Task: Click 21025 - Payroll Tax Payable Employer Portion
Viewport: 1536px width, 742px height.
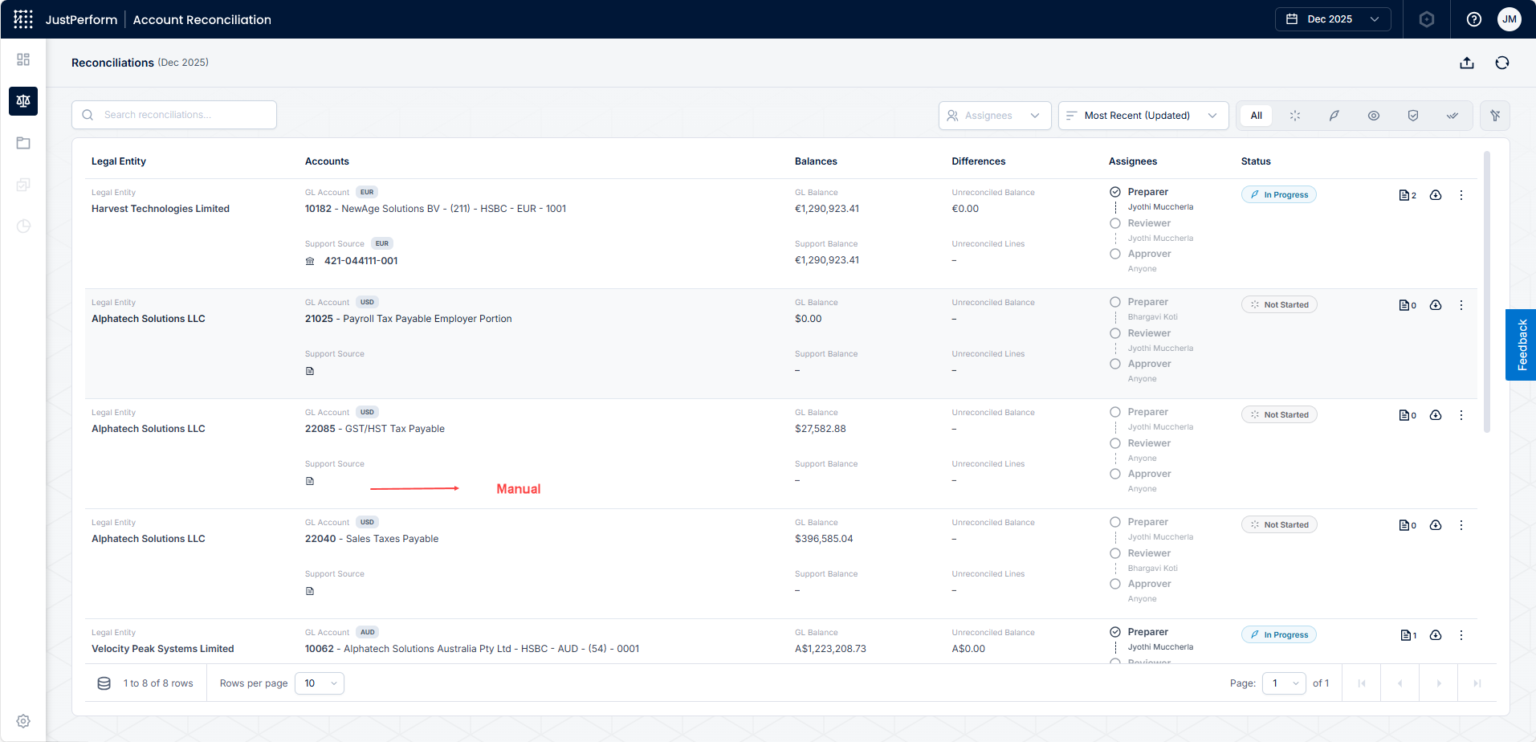Action: click(409, 319)
